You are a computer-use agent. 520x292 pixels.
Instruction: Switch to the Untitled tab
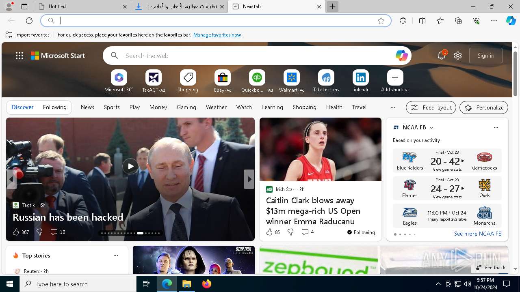tap(82, 6)
